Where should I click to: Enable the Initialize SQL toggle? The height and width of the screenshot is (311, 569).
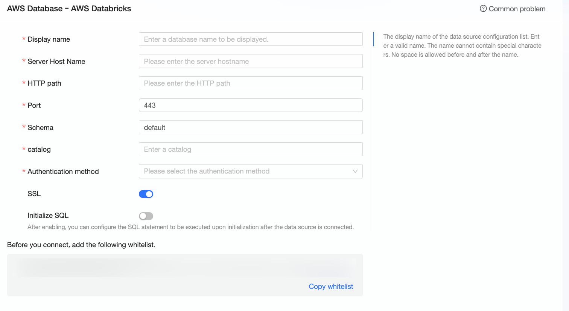(146, 216)
